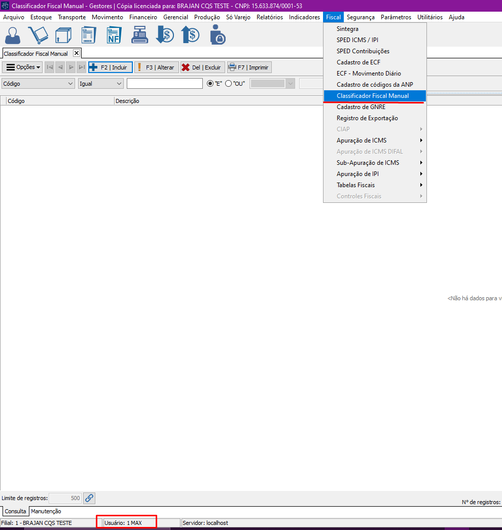Screen dimensions: 502x530
Task: Open the Igual operator dropdown
Action: click(119, 84)
